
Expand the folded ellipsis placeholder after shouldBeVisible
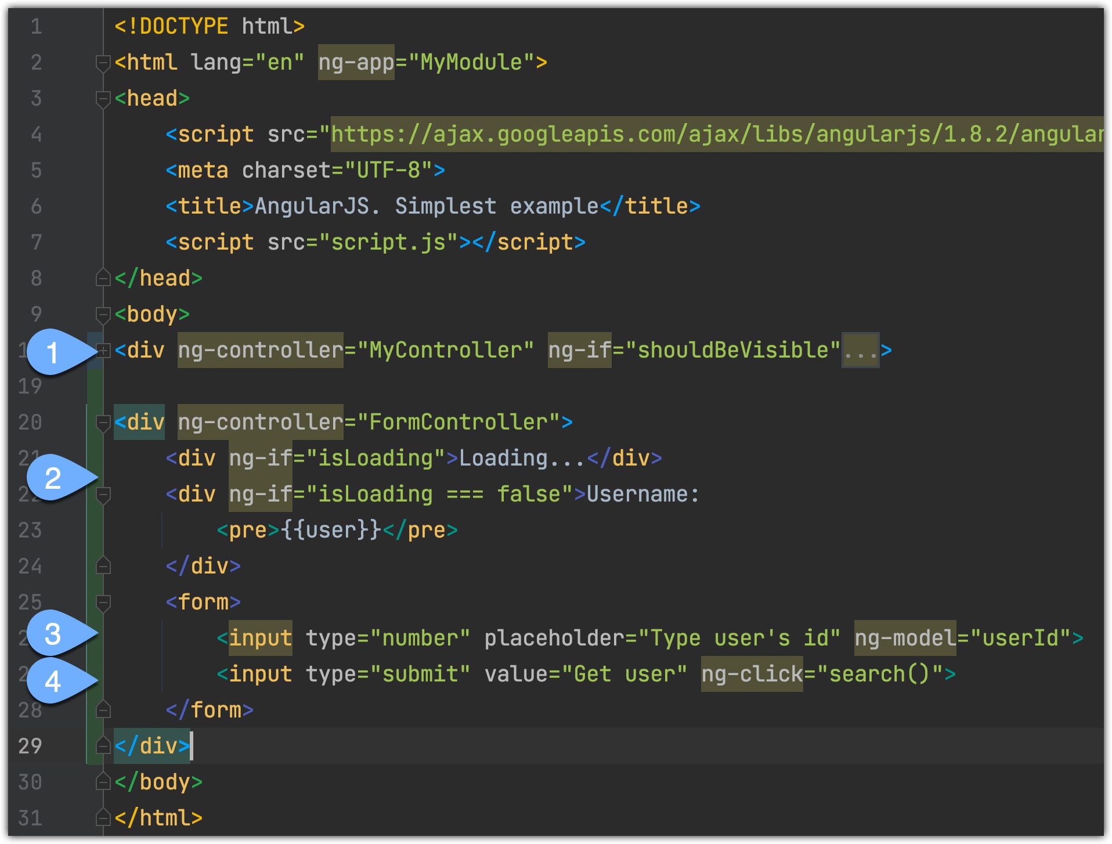coord(861,351)
